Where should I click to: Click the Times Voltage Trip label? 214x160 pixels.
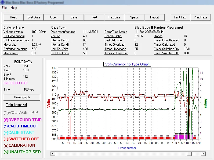(x=116, y=53)
